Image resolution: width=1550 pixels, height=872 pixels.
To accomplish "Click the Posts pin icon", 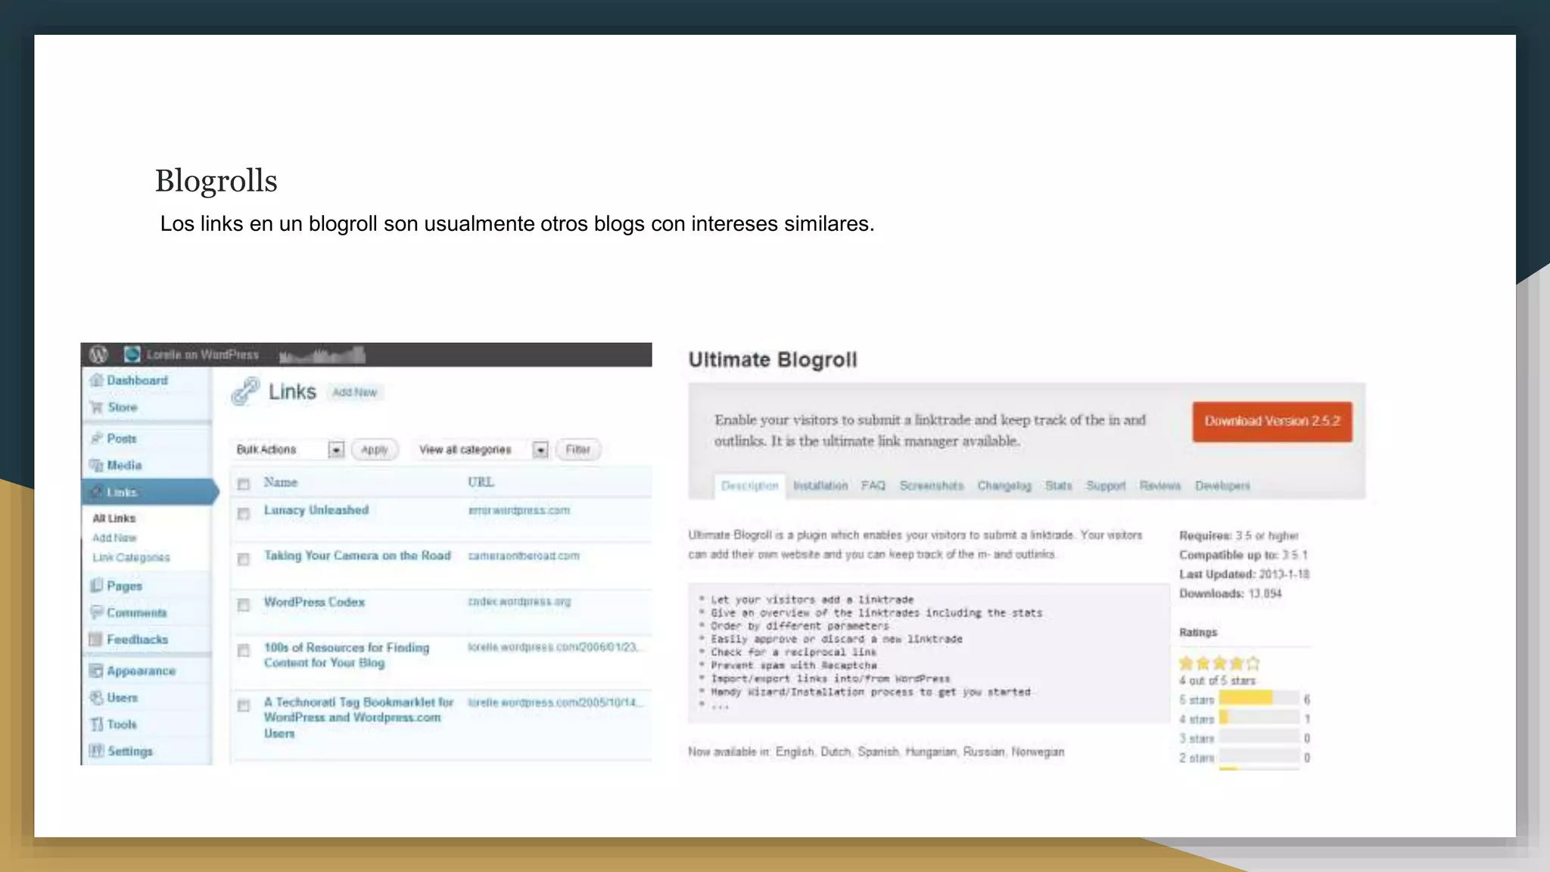I will (96, 438).
